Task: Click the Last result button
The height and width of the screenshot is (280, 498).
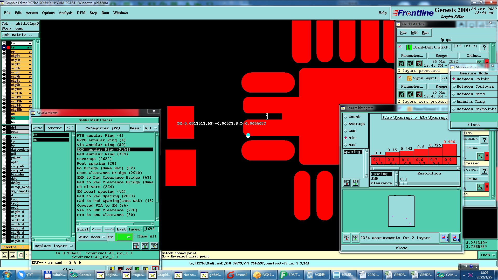Action: point(121,229)
